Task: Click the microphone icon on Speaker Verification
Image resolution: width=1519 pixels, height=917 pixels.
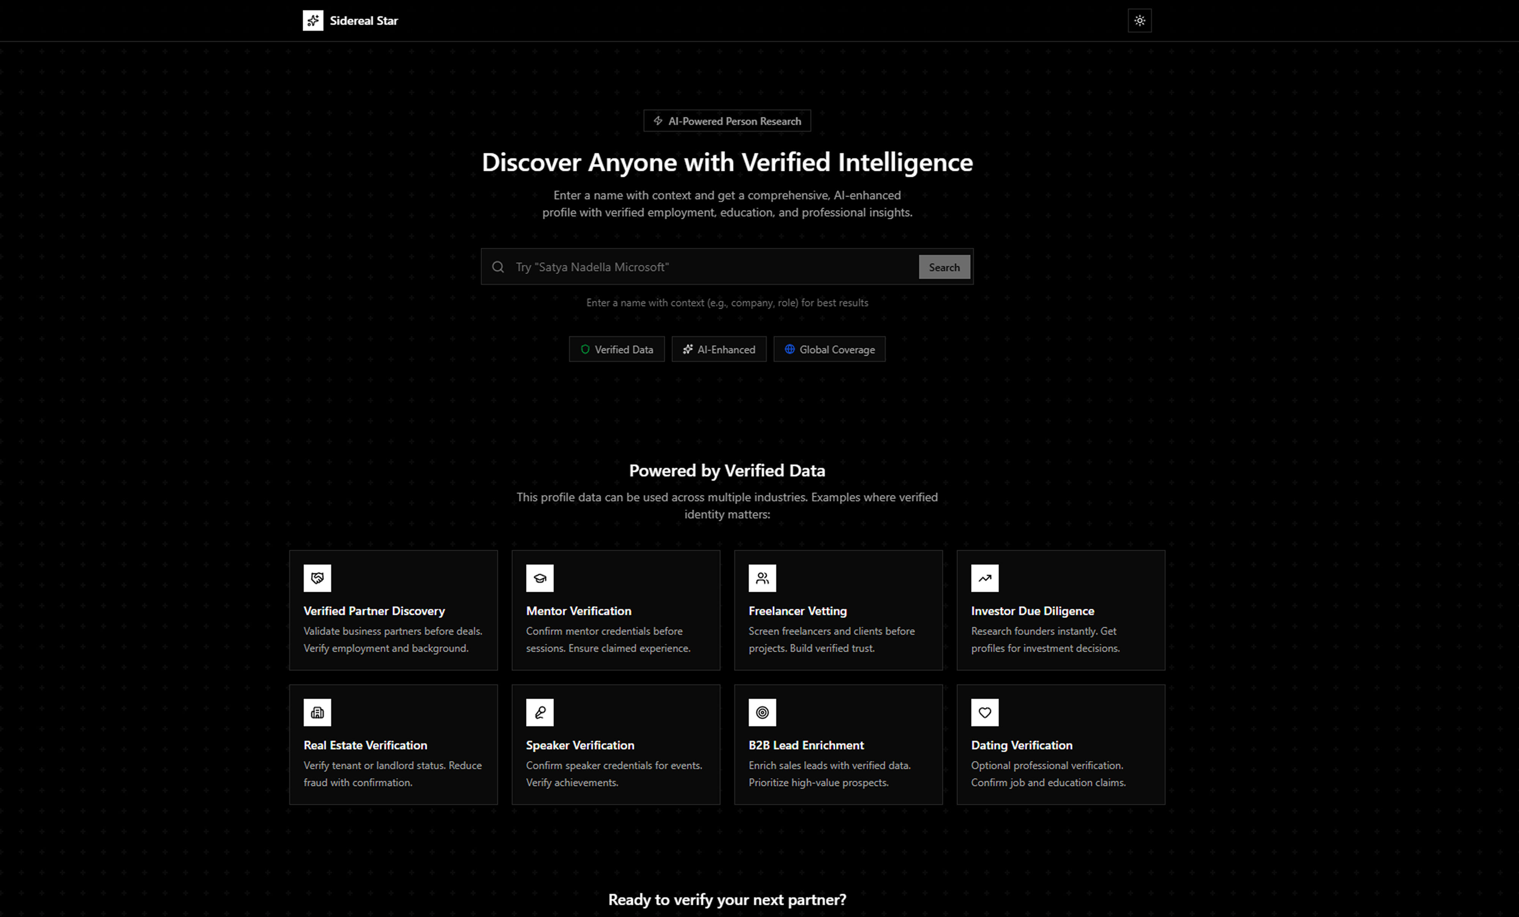Action: tap(539, 712)
